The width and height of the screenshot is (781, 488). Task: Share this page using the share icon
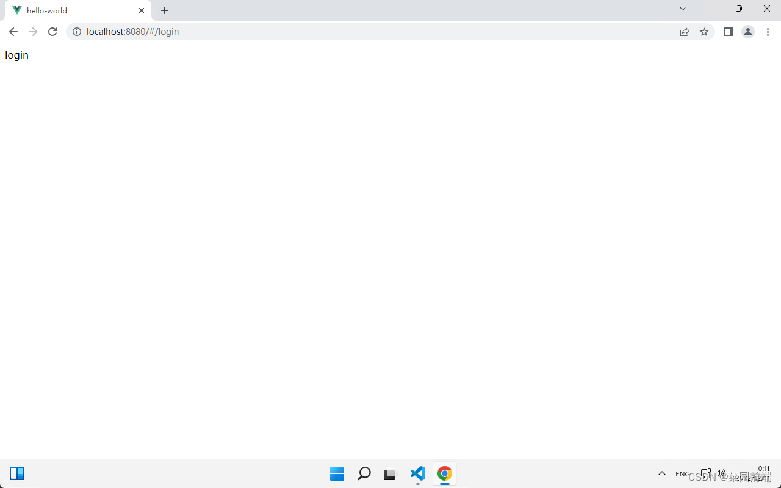(x=685, y=32)
